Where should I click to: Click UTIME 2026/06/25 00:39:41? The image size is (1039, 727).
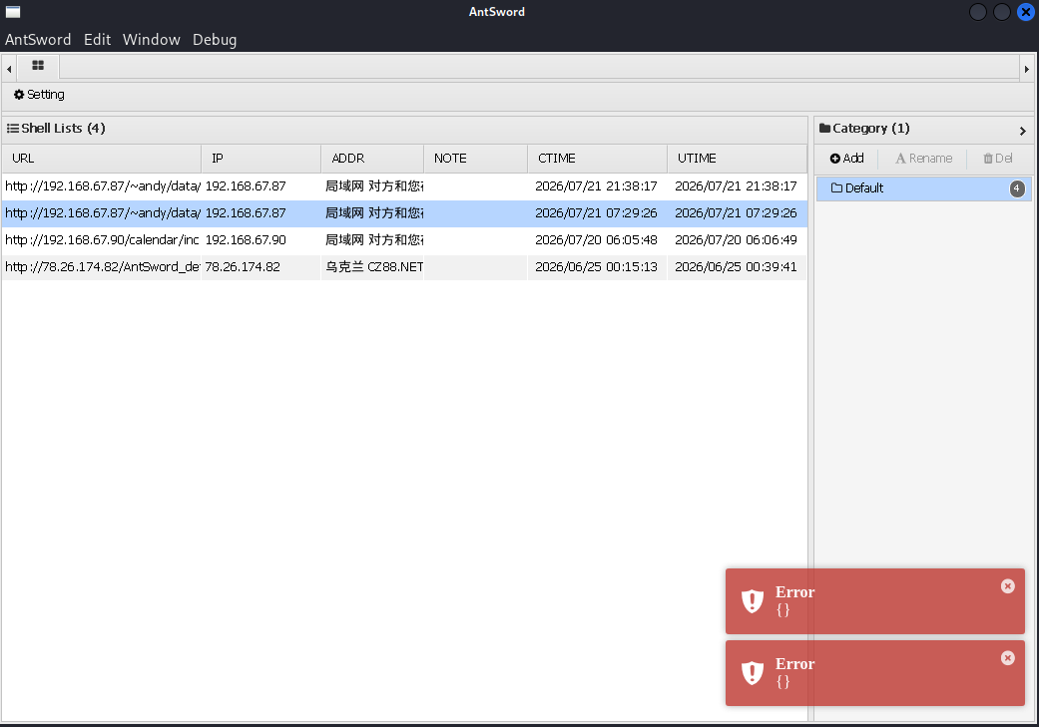[x=737, y=267]
